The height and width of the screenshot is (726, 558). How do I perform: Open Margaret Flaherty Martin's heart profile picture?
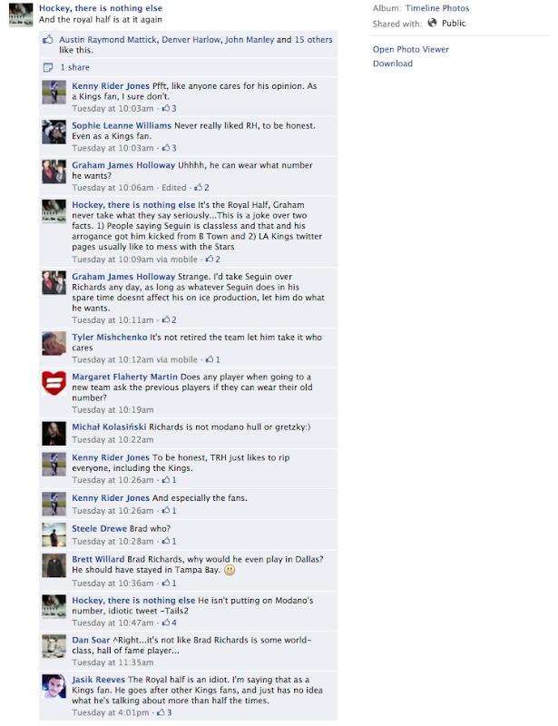coord(54,383)
